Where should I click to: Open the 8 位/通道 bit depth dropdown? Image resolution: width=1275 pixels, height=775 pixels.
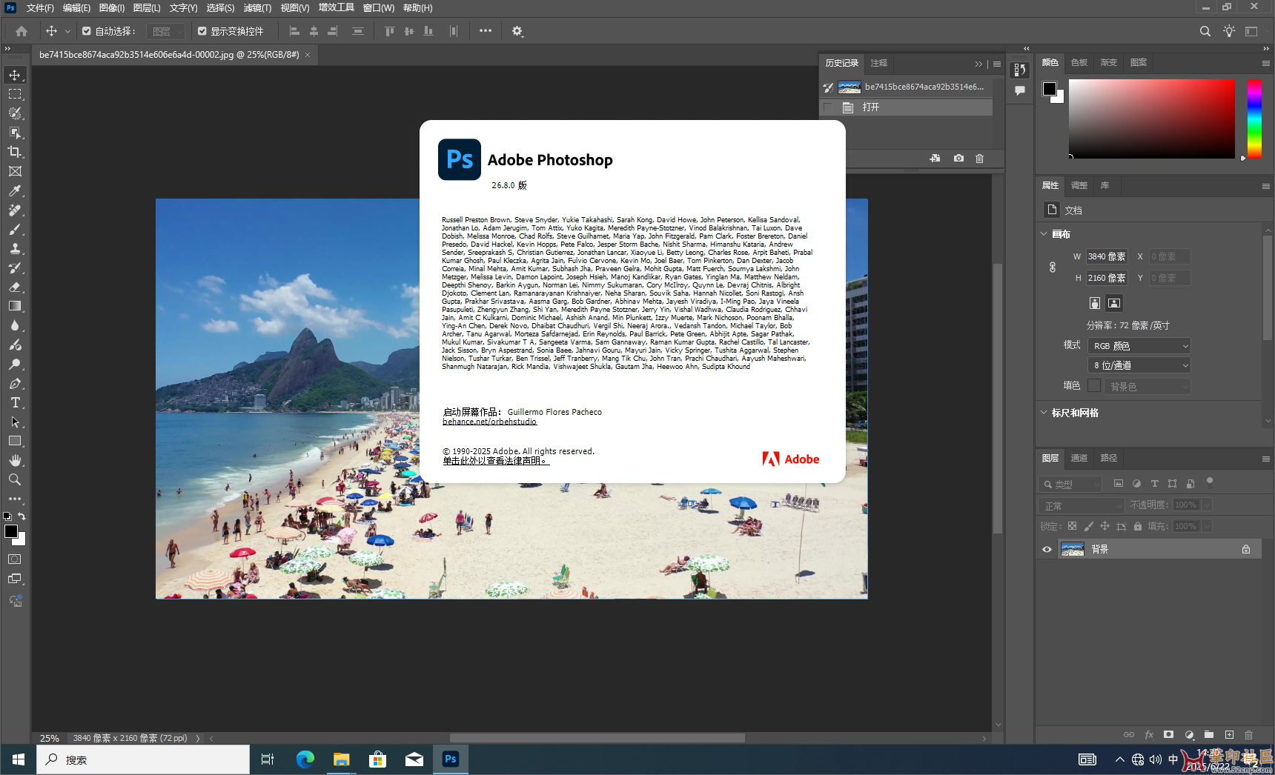click(1139, 365)
